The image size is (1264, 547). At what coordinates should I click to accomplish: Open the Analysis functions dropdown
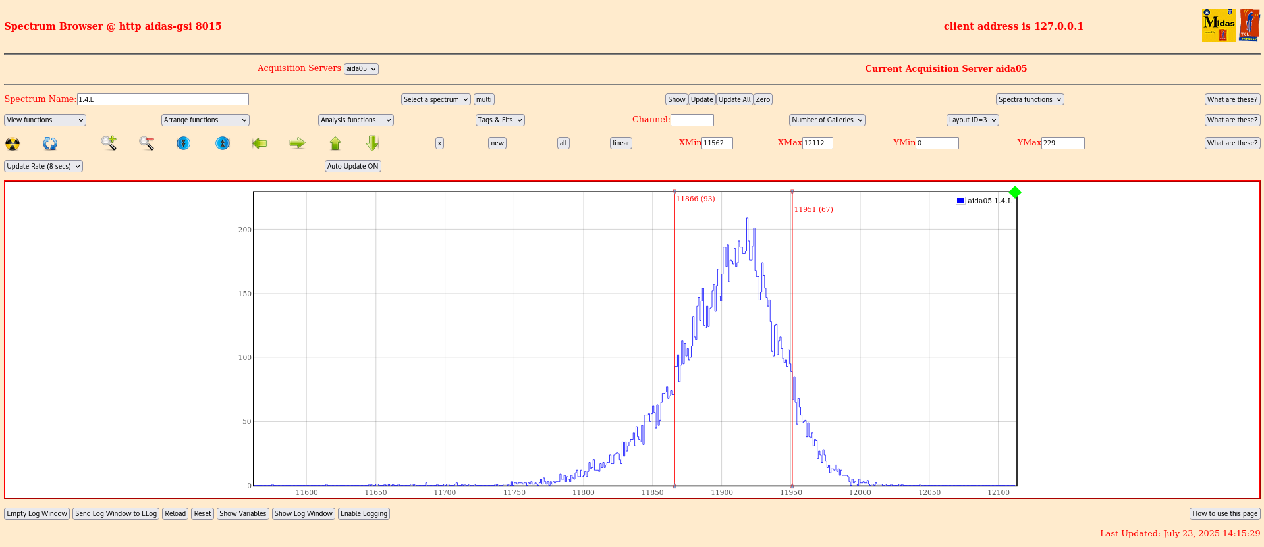[x=356, y=120]
